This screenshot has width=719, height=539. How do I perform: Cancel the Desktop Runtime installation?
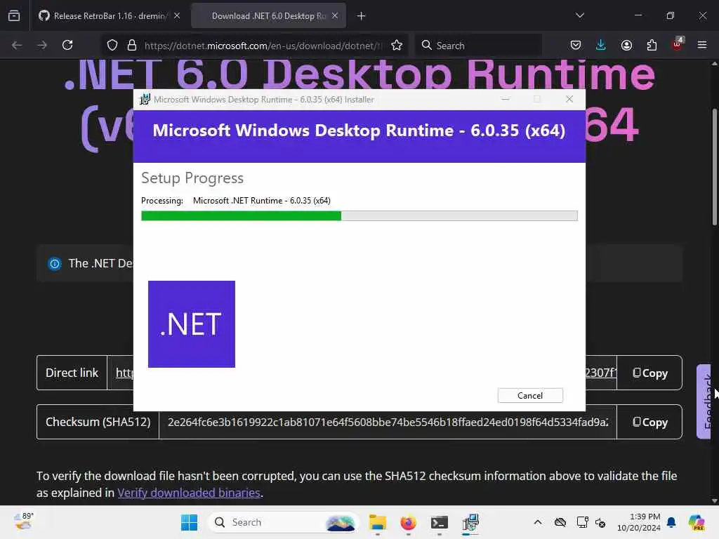530,396
